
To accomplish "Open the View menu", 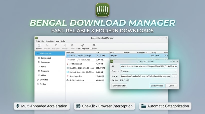I will (x=58, y=41).
